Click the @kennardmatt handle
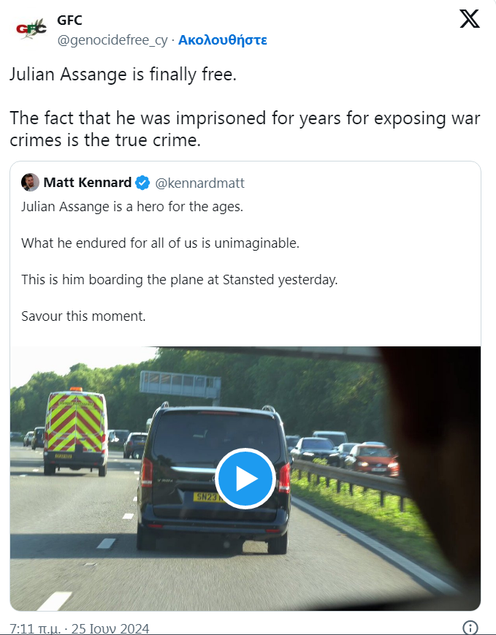Screen dimensions: 496x635 pyautogui.click(x=199, y=183)
